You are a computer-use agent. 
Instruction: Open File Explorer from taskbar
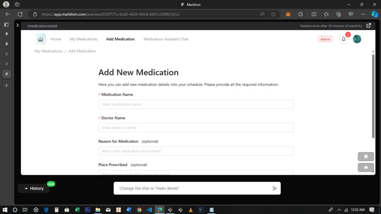tap(98, 210)
